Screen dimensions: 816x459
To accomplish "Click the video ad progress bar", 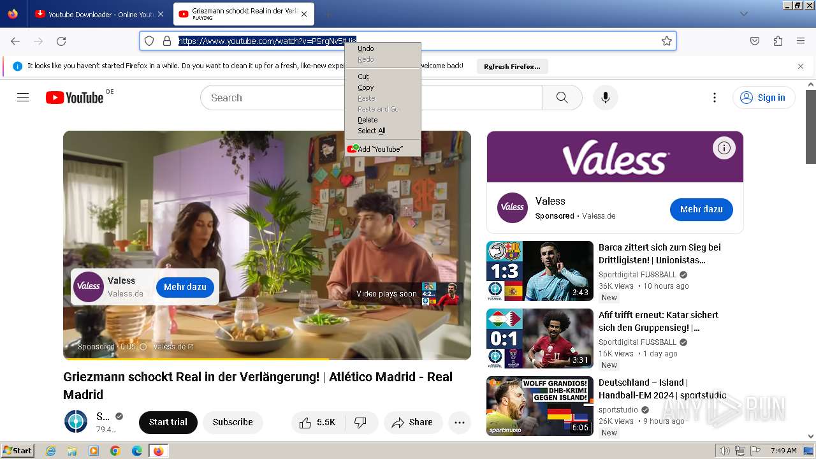I will [267, 359].
